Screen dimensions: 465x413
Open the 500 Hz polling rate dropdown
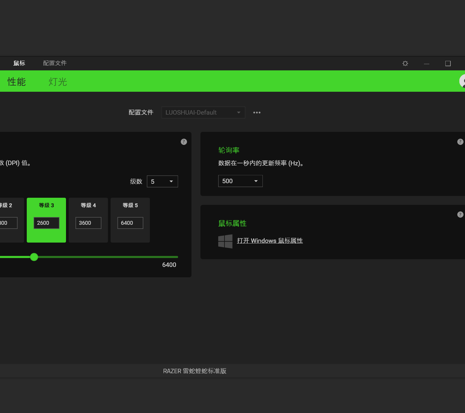[240, 181]
